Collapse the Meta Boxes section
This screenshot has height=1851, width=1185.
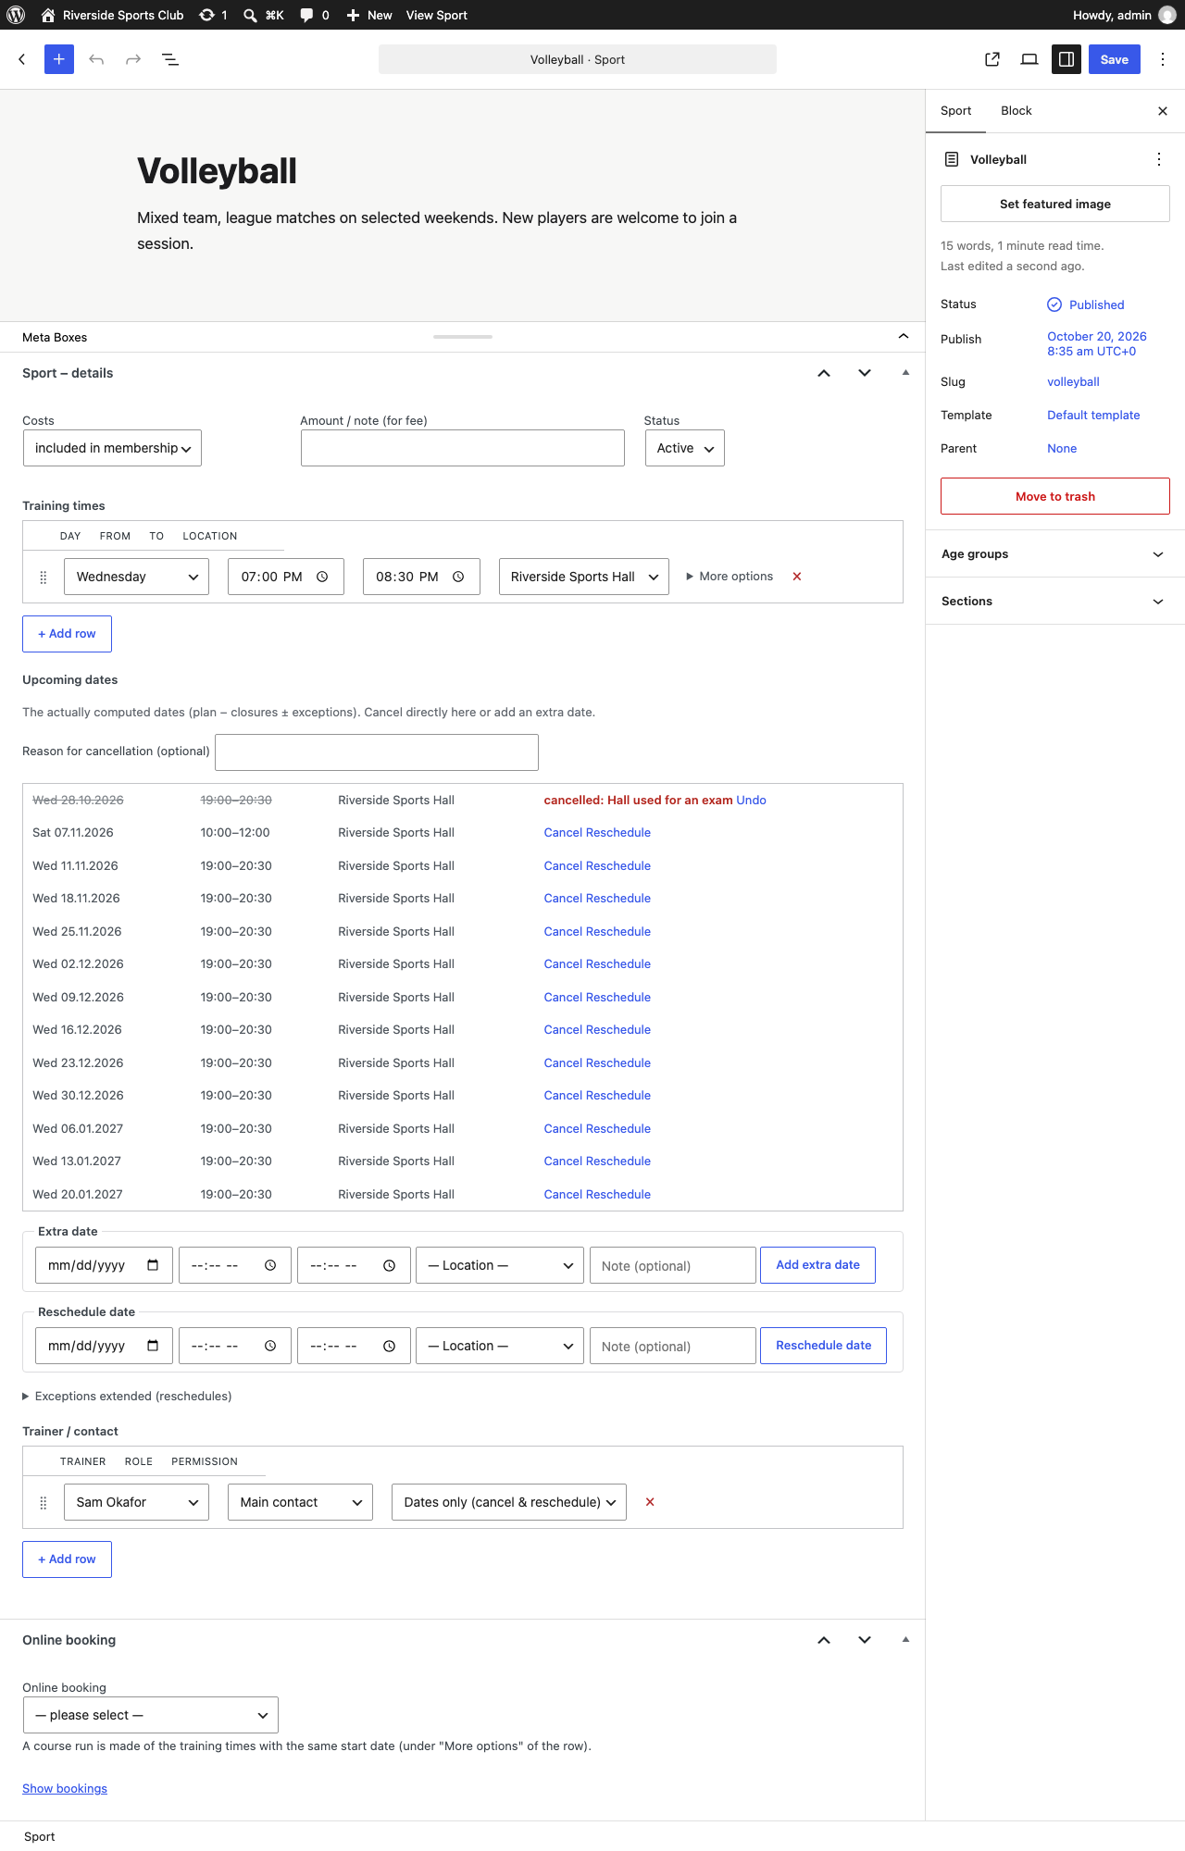(x=904, y=337)
